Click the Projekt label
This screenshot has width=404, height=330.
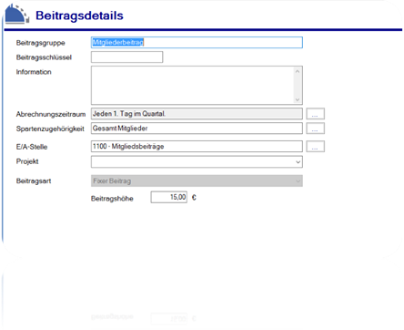coord(27,161)
